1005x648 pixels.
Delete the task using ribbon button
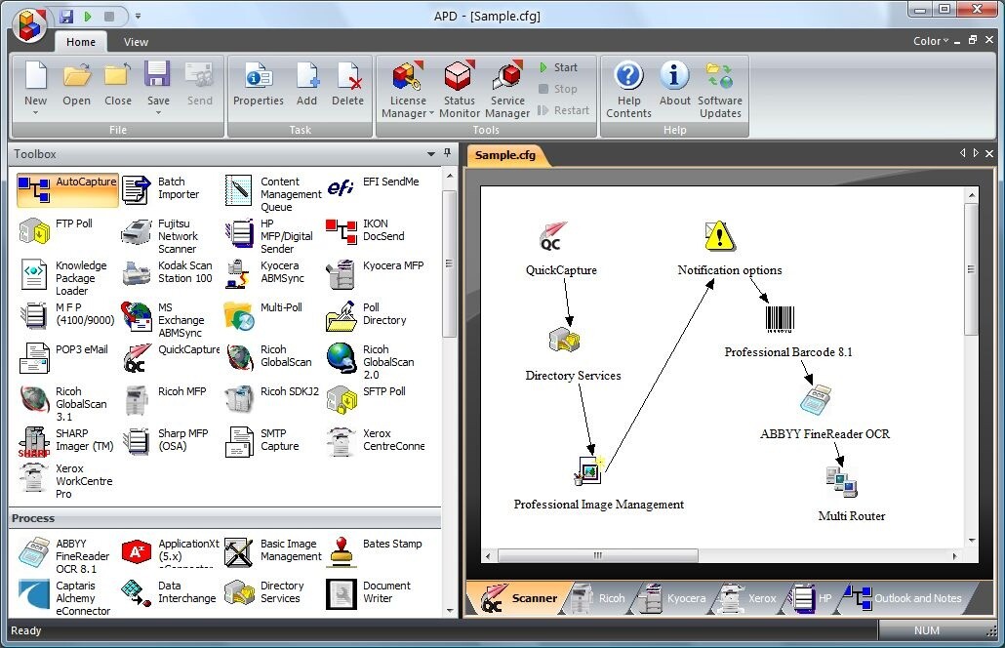347,84
